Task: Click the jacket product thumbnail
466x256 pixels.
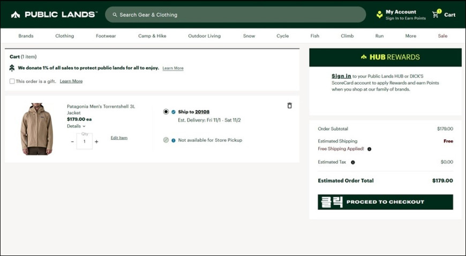Action: coord(36,129)
